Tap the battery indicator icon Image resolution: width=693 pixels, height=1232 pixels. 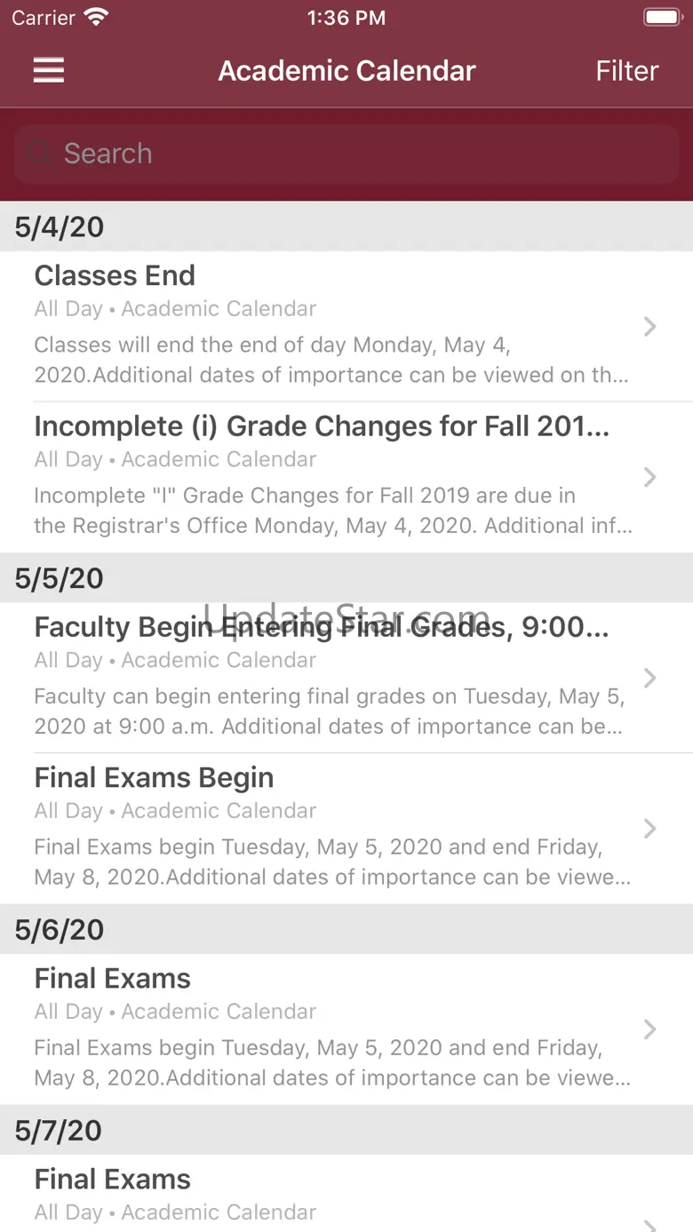point(662,17)
